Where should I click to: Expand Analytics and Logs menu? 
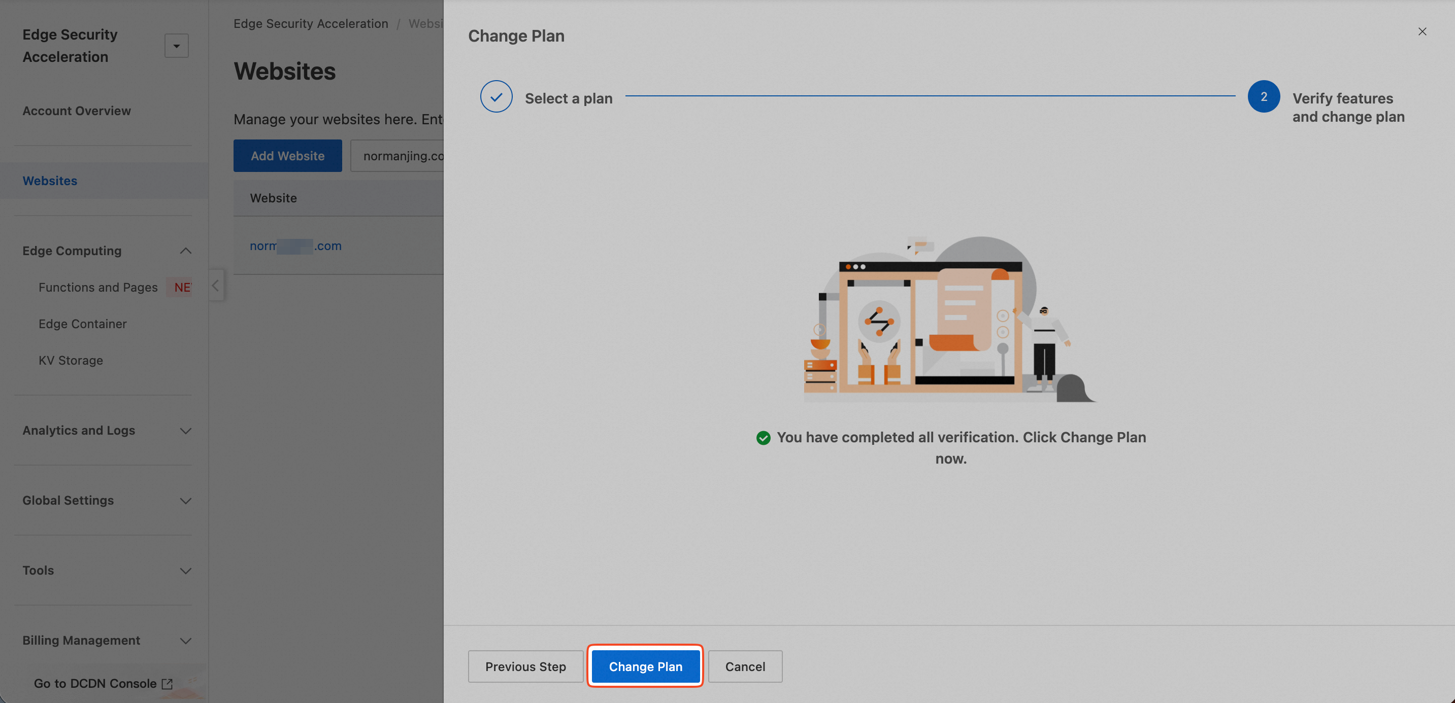(x=185, y=431)
